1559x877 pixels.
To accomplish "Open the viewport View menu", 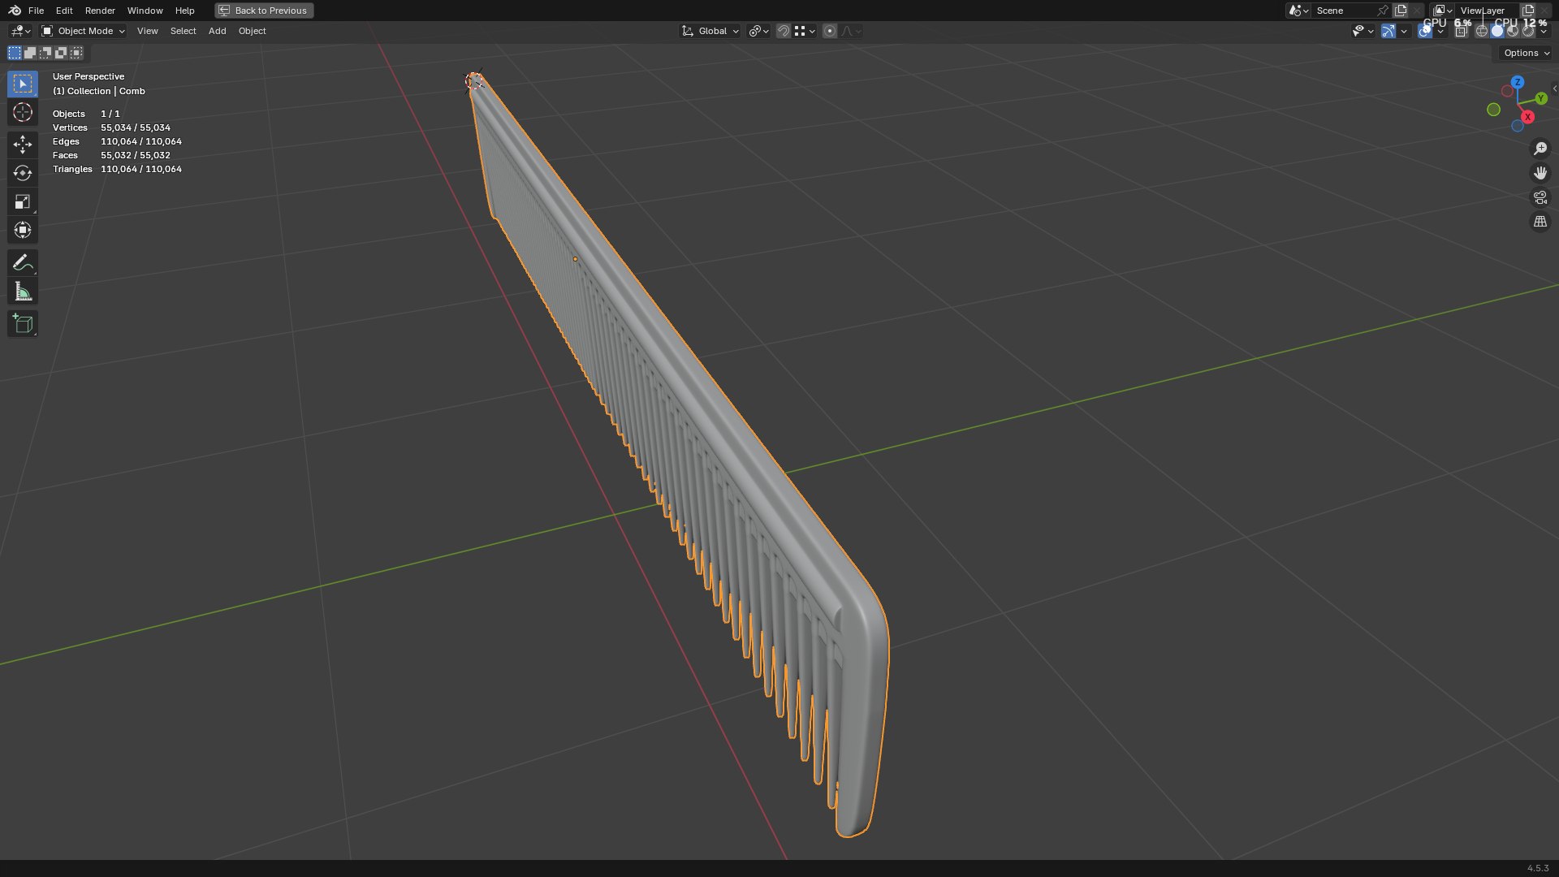I will tap(147, 31).
